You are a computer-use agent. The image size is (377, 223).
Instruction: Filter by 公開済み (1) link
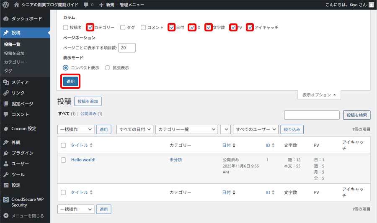pos(91,113)
